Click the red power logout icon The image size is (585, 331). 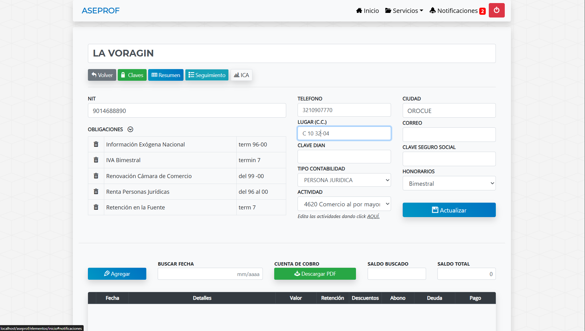click(496, 10)
